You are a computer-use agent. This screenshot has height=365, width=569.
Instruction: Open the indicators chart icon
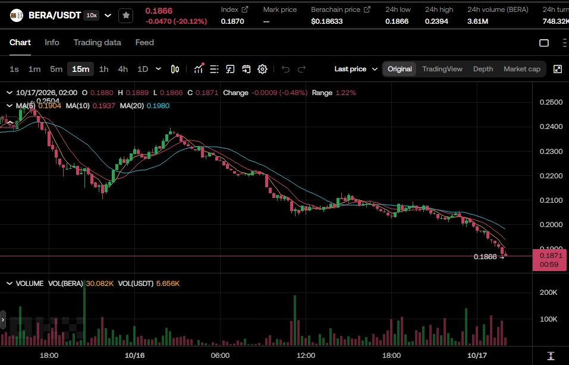click(199, 68)
